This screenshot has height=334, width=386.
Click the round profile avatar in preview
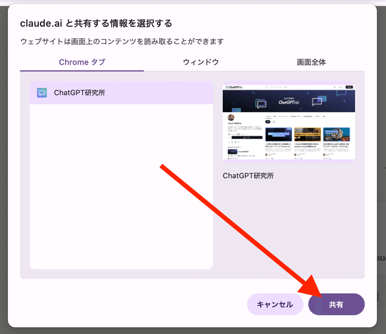(231, 118)
